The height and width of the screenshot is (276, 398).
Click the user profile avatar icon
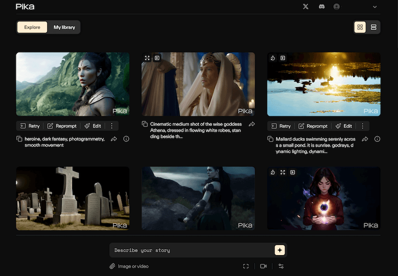(337, 6)
